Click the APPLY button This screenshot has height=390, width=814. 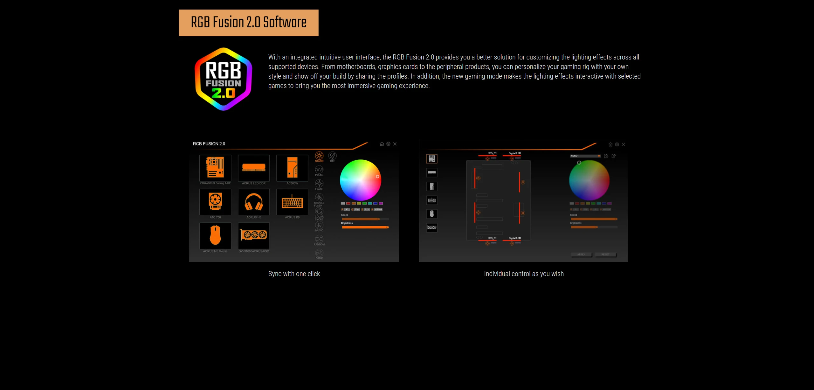pos(581,254)
